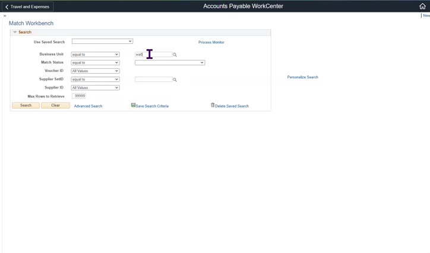This screenshot has height=253, width=430.
Task: Click the Supplier SetID value field
Action: tap(154, 80)
